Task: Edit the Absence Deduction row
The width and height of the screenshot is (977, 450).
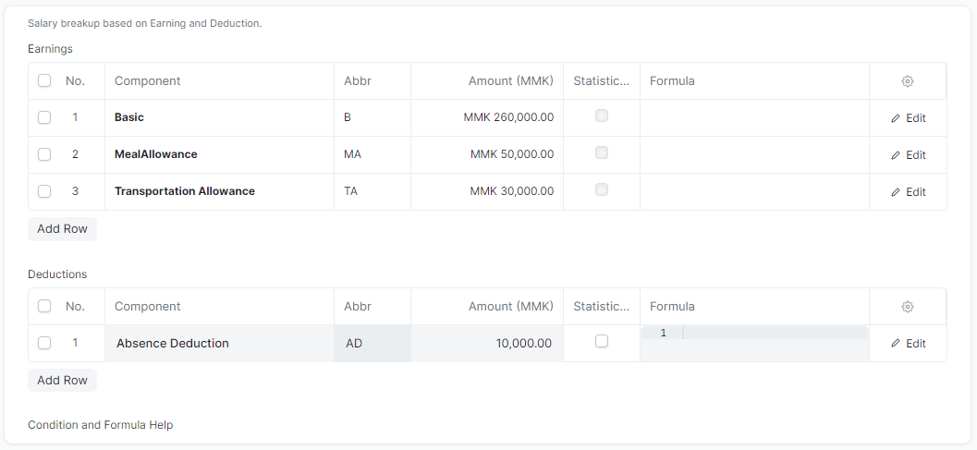Action: (x=908, y=344)
